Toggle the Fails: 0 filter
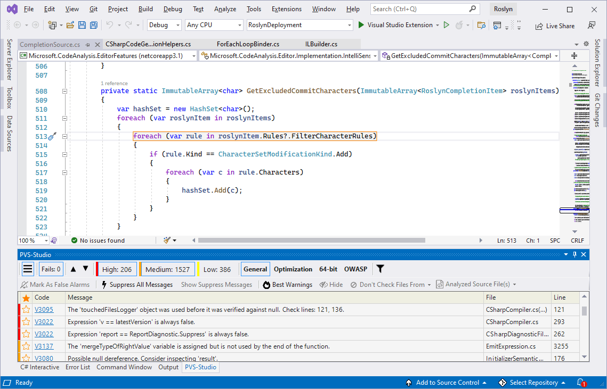The height and width of the screenshot is (389, 607). tap(51, 269)
